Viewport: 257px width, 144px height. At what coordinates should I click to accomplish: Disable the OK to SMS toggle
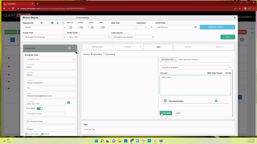click(x=39, y=108)
